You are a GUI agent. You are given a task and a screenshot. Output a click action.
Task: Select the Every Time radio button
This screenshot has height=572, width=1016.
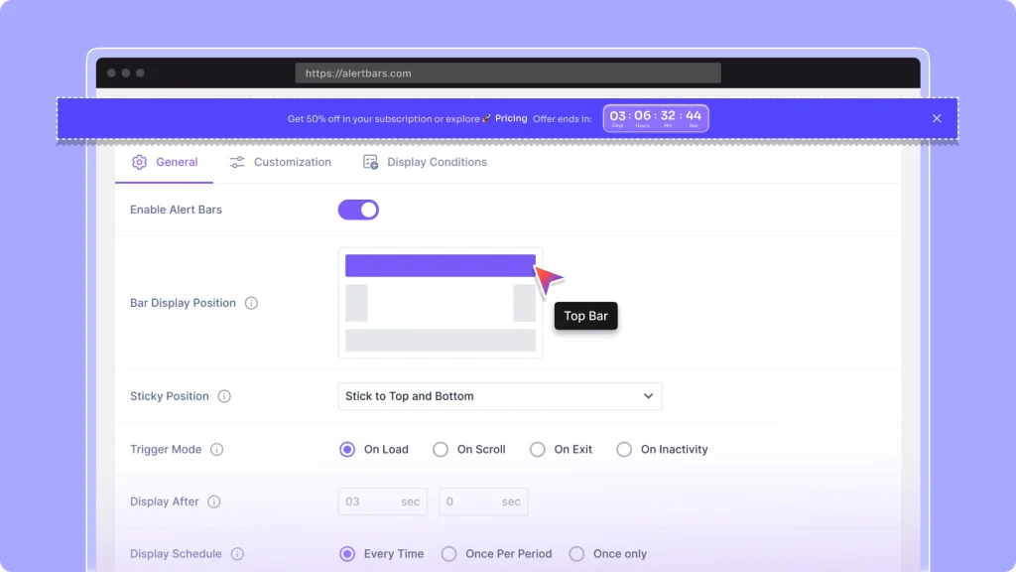click(x=347, y=554)
